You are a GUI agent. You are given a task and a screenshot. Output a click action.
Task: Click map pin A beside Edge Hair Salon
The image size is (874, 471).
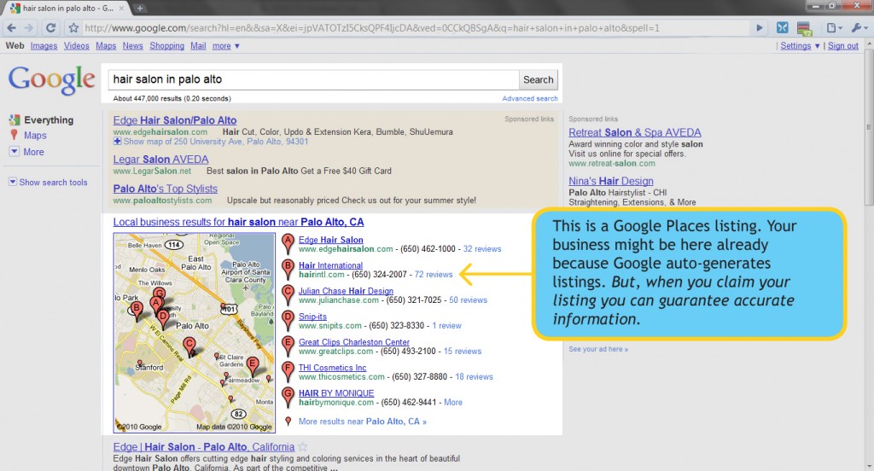(288, 243)
